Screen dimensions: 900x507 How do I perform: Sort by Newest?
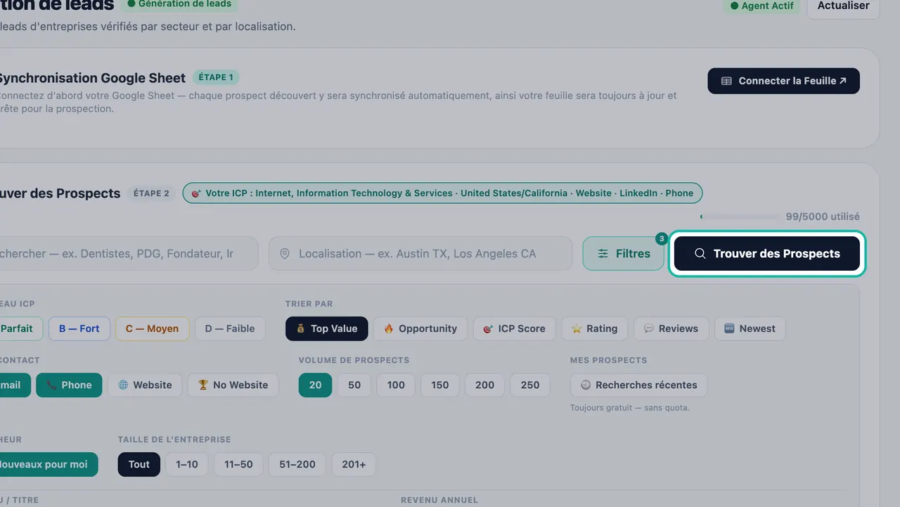[750, 328]
